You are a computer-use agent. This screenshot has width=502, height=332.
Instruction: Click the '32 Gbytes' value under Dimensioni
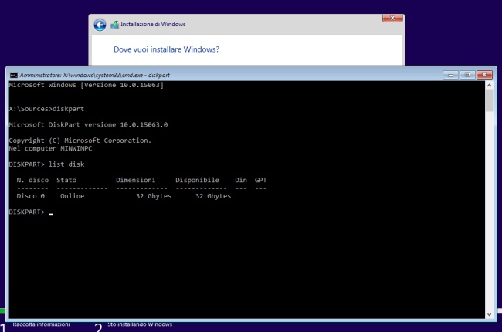tap(154, 196)
